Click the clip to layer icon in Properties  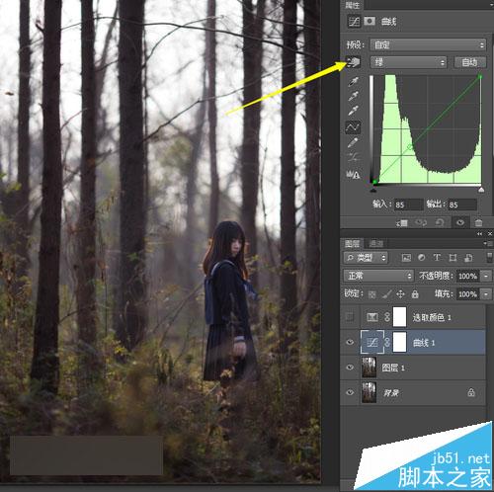click(402, 223)
